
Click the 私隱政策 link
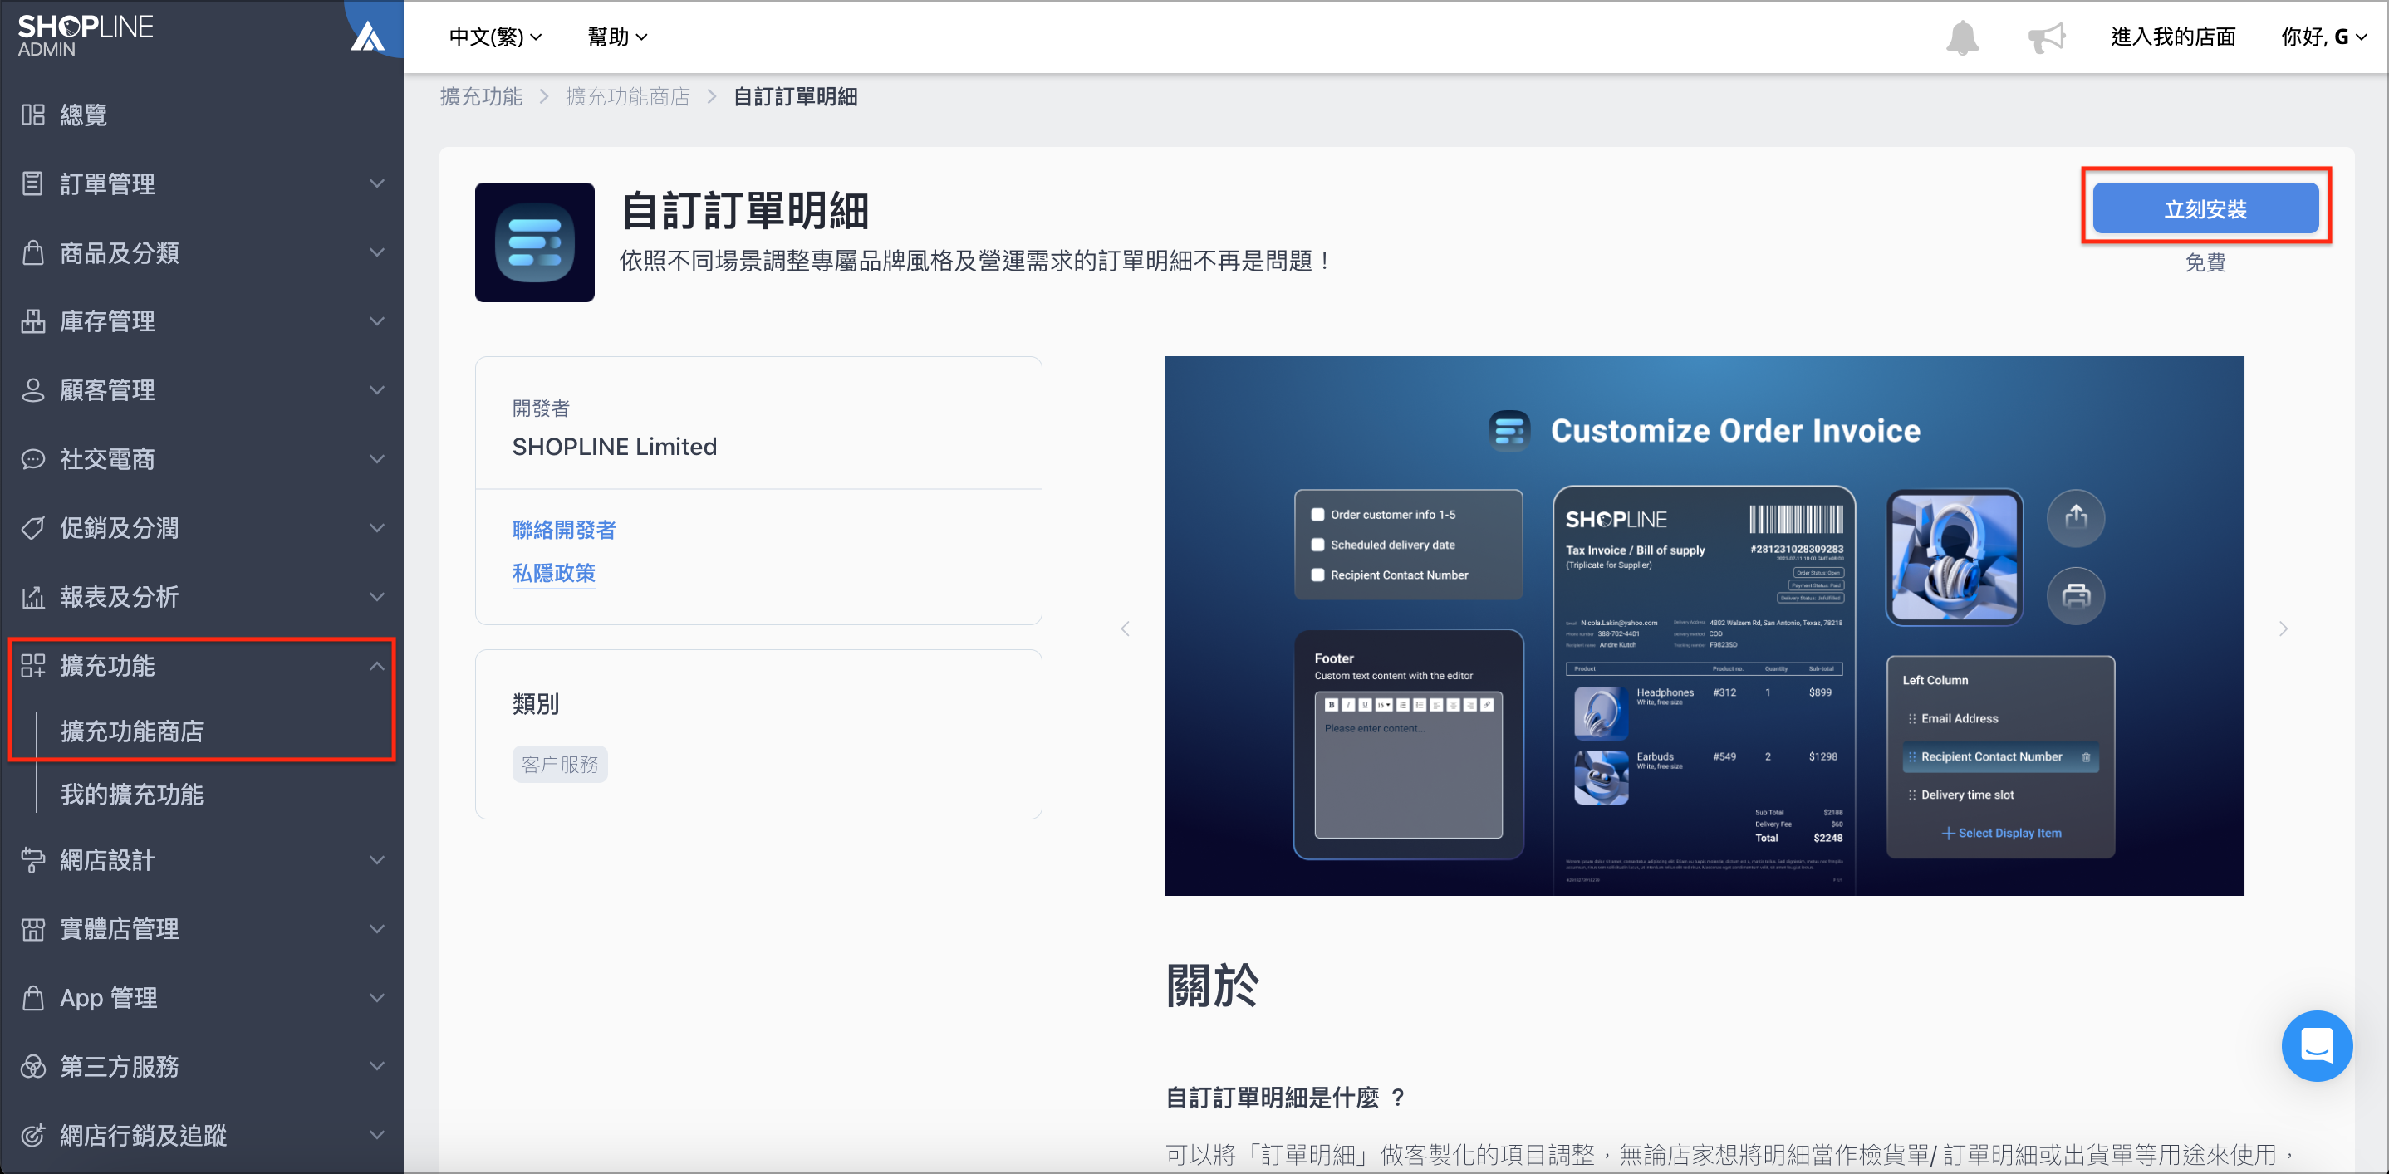point(554,573)
